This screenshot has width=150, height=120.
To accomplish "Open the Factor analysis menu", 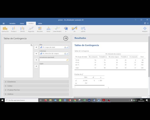I will [48, 29].
